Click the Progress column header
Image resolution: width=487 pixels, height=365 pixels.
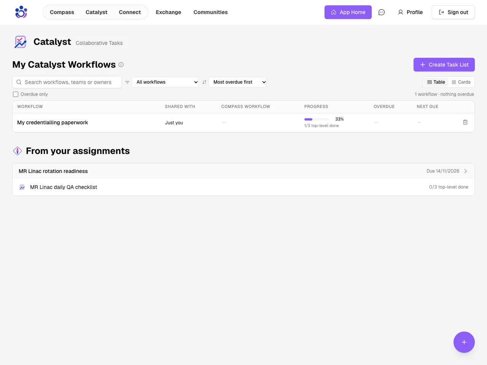click(316, 106)
